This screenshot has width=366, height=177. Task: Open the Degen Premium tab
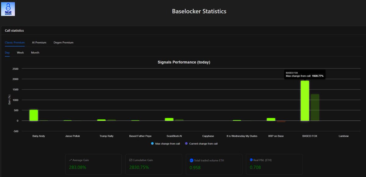(x=63, y=42)
